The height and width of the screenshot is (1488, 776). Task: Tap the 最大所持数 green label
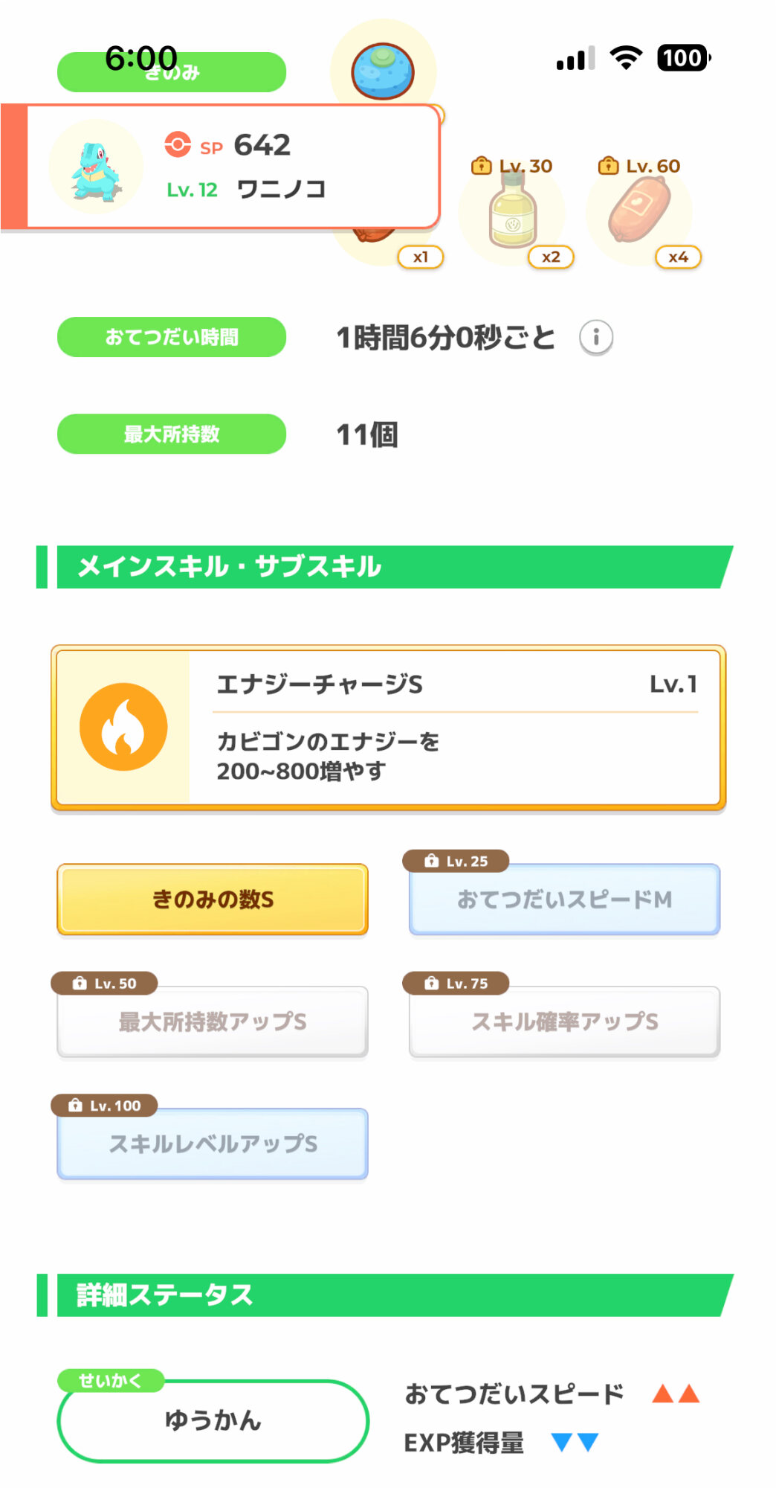(x=172, y=434)
